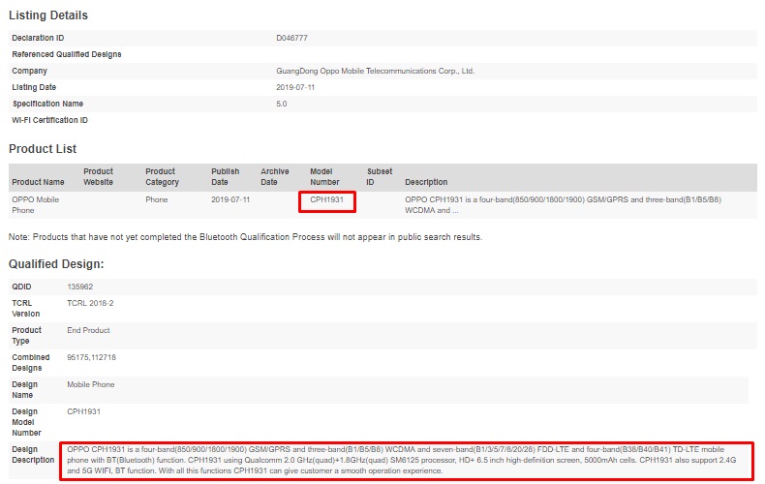Click the Product Name column header
Viewport: 765px width, 484px height.
click(x=38, y=182)
